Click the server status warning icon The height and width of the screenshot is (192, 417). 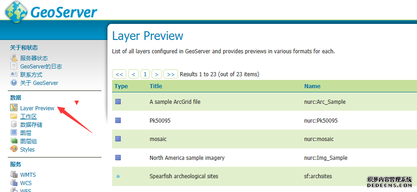pyautogui.click(x=14, y=58)
